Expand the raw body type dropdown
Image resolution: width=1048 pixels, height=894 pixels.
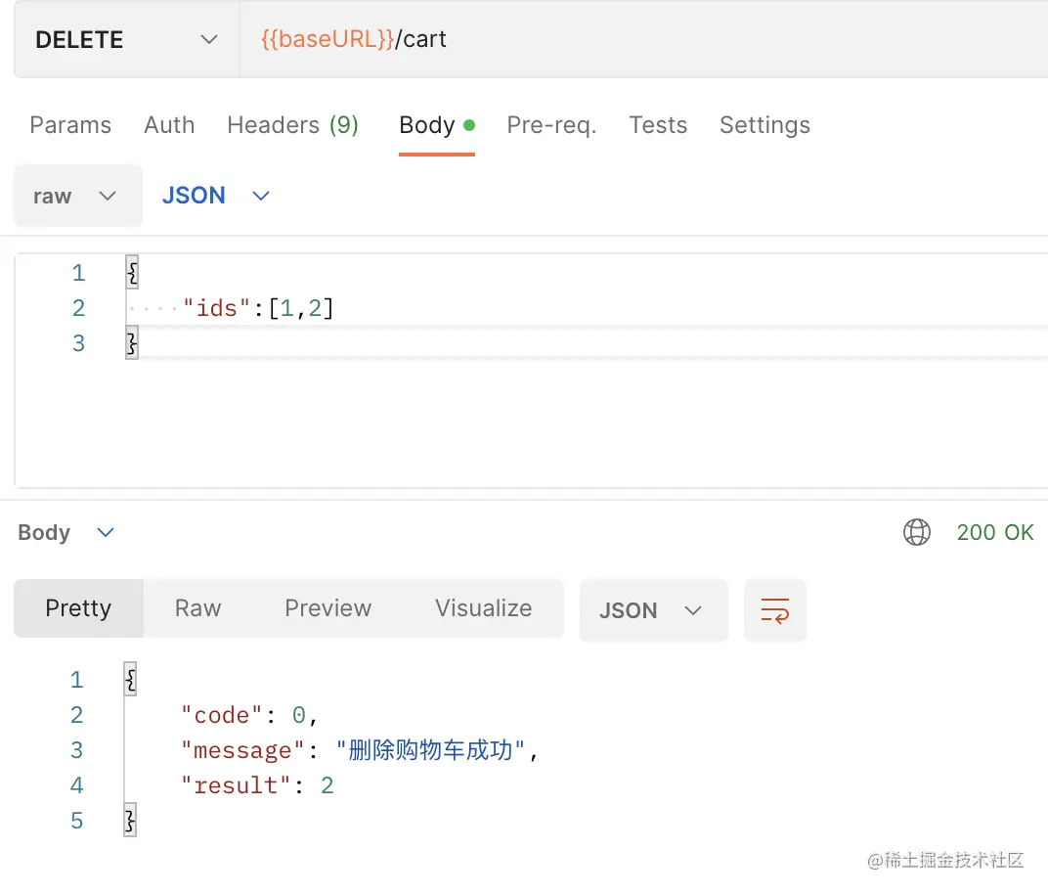coord(77,196)
